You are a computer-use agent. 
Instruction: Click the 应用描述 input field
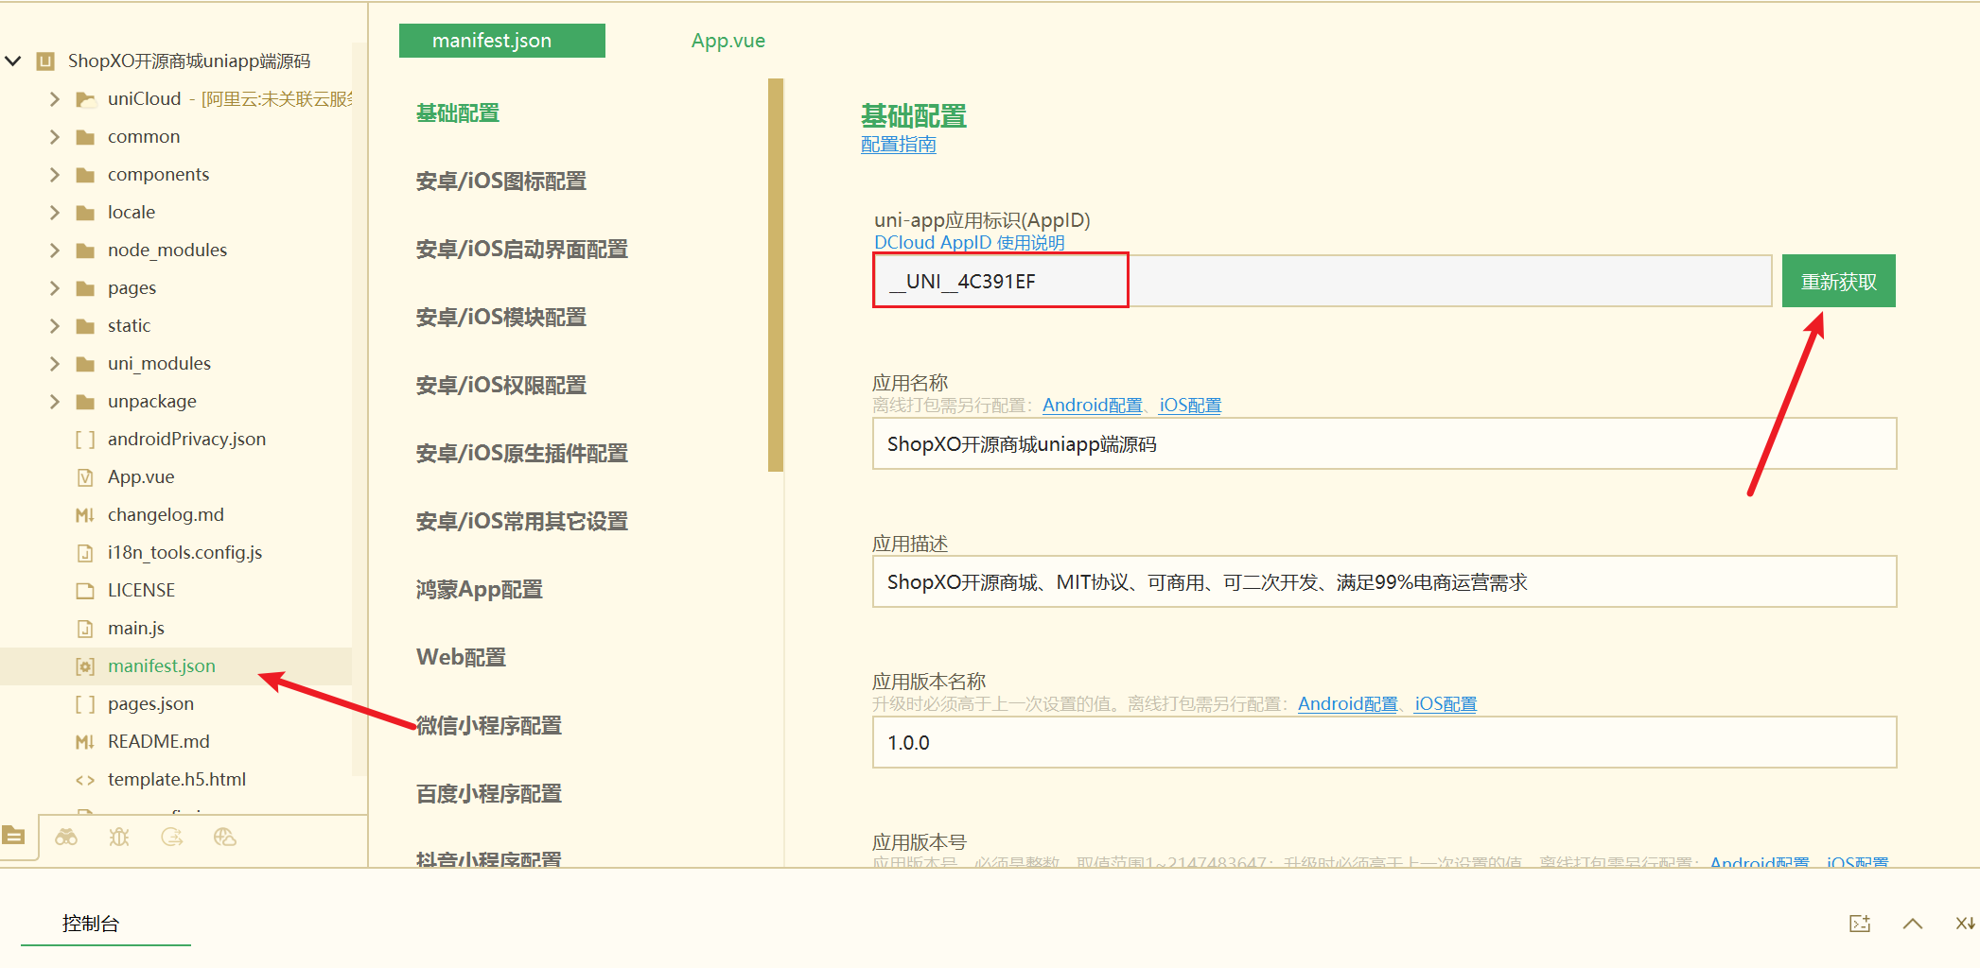[1384, 581]
